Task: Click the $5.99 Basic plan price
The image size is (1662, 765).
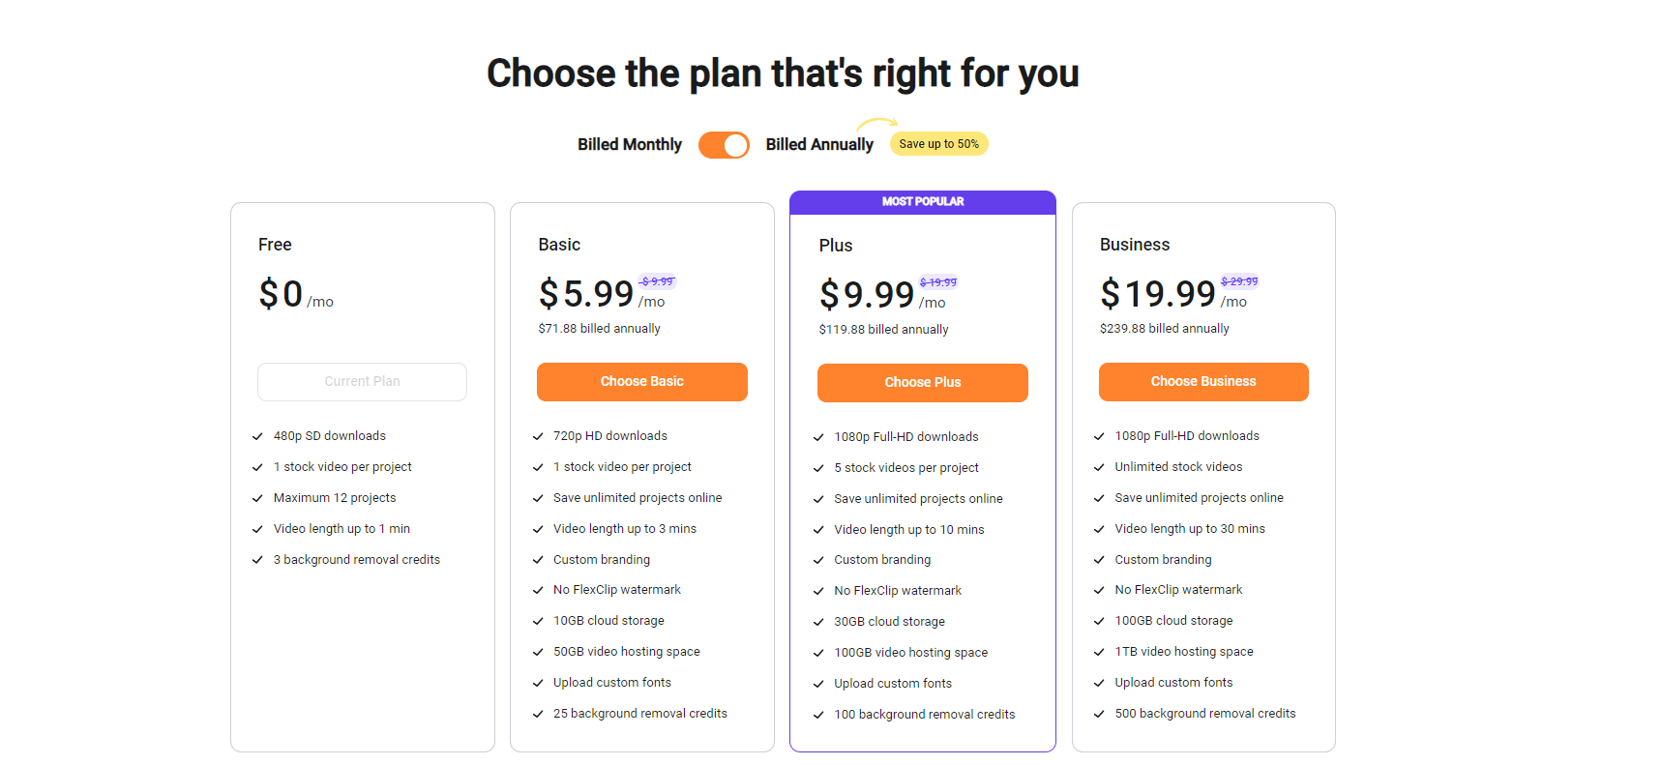Action: (x=586, y=293)
